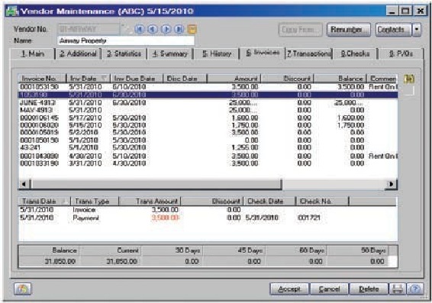Select the invoice dated 3/31/2010
Viewport: 432px width, 303px height.
[x=208, y=163]
